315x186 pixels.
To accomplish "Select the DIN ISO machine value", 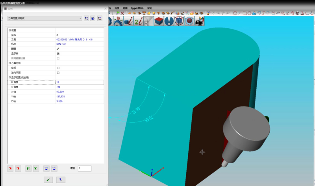I will point(60,44).
